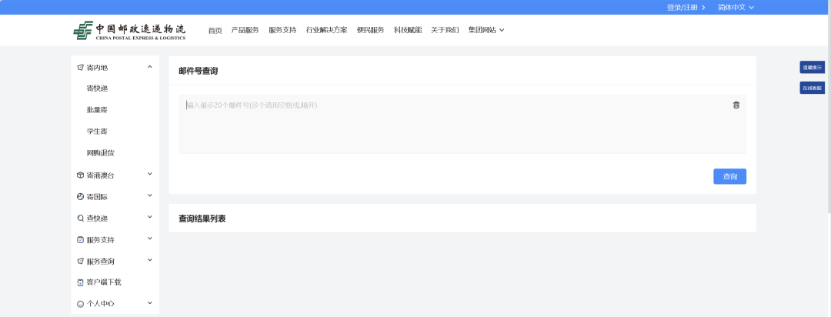Open 关于我们 in navigation
The height and width of the screenshot is (317, 831).
(445, 30)
